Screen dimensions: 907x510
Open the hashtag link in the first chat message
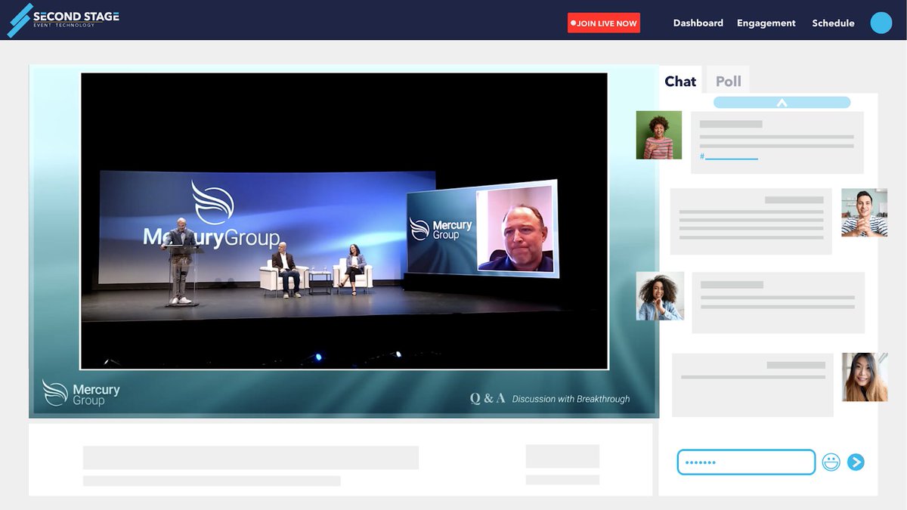(728, 157)
